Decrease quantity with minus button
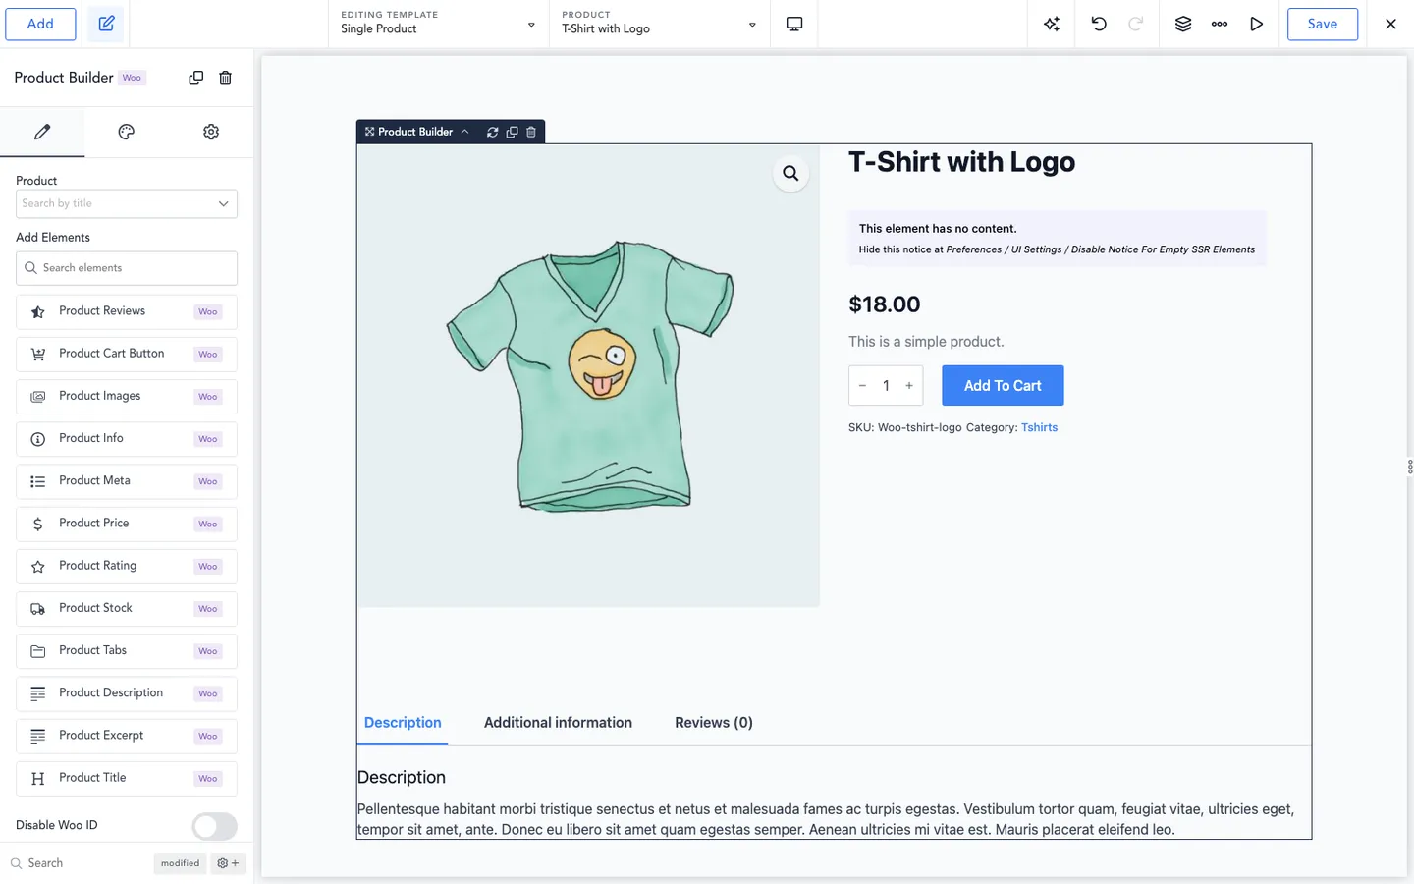 [x=862, y=386]
